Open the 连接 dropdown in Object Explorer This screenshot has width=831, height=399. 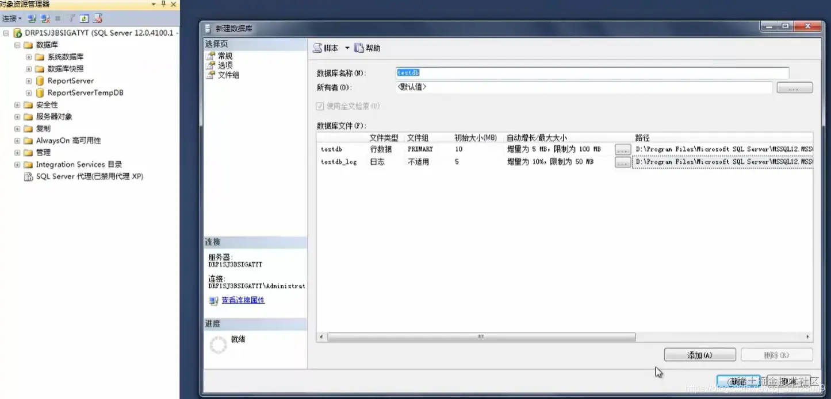click(x=12, y=19)
